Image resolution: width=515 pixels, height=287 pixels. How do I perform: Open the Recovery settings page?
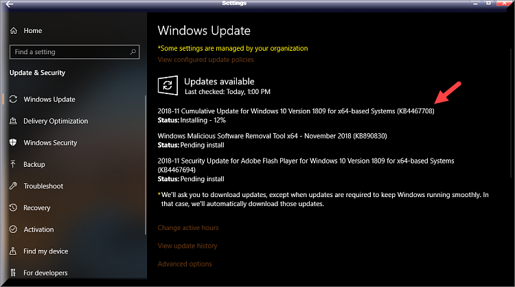37,207
